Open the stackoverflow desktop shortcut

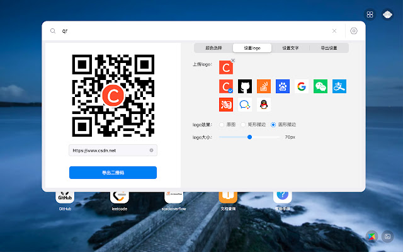tap(174, 201)
